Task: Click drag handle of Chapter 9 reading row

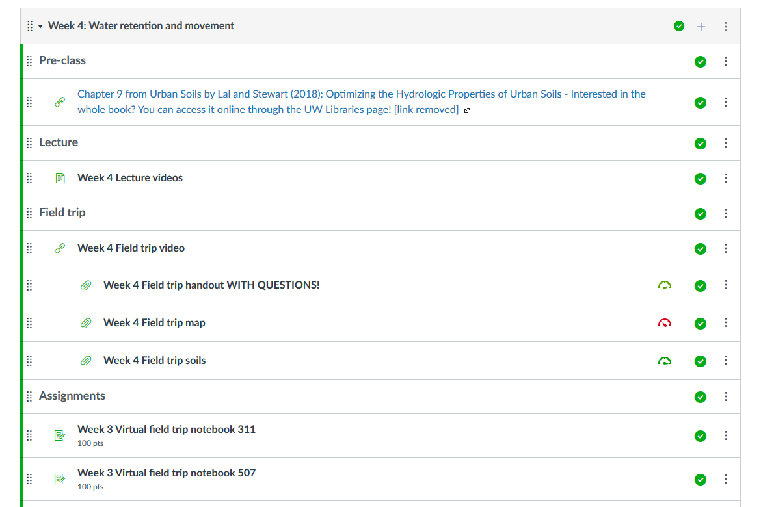Action: [x=30, y=102]
